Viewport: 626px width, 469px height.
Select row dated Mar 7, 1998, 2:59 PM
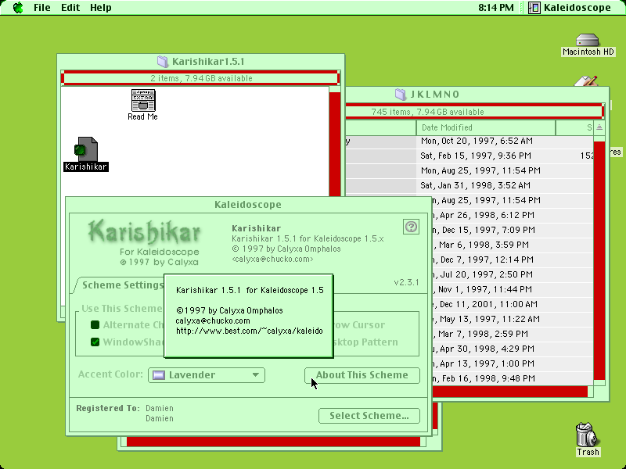pyautogui.click(x=512, y=334)
